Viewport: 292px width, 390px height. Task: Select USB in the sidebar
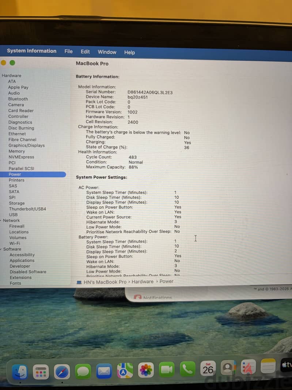[14, 215]
